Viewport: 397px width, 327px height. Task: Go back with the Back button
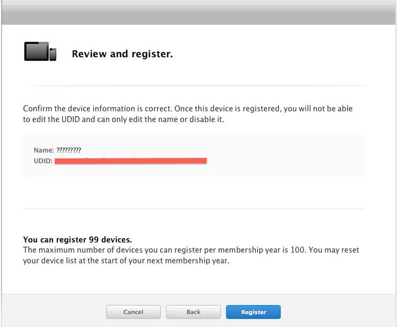coord(193,312)
